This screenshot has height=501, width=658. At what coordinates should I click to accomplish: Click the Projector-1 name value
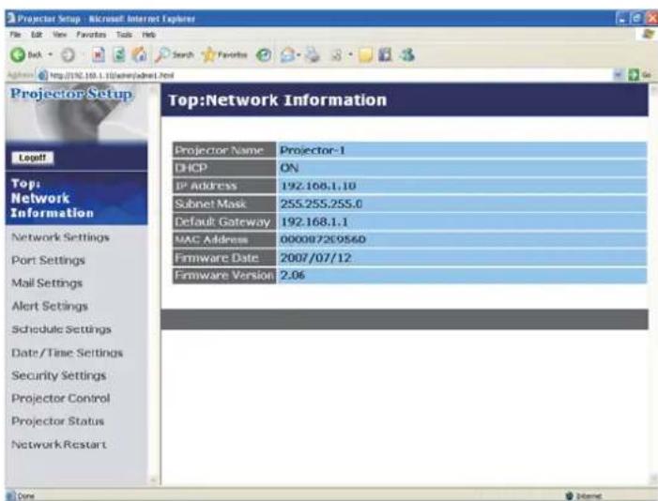coord(313,150)
